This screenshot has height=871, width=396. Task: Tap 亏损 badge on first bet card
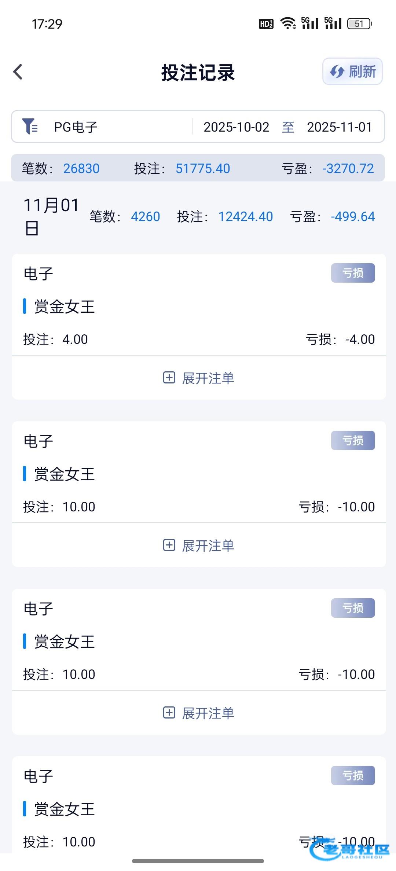pos(353,273)
